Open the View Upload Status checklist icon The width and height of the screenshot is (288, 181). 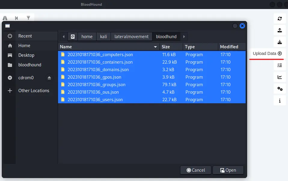[x=280, y=65]
